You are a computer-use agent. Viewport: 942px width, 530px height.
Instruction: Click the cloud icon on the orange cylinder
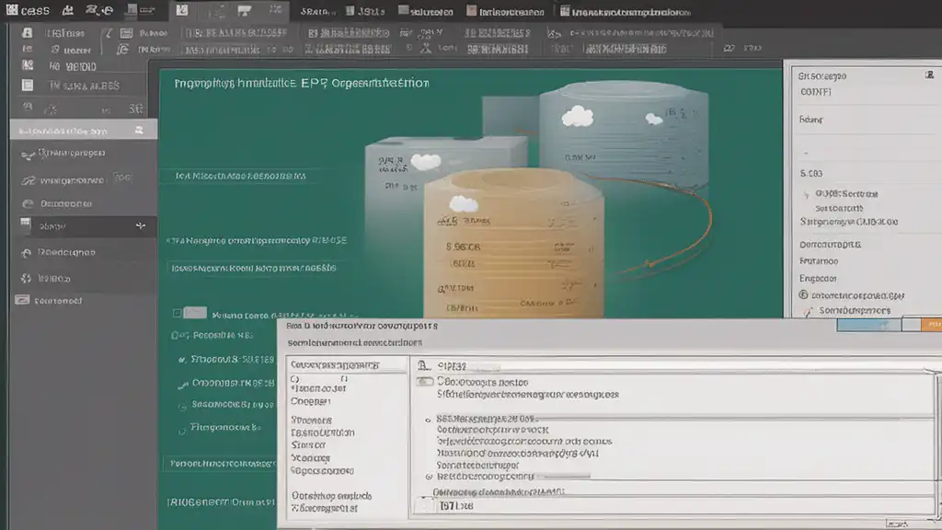pyautogui.click(x=463, y=203)
